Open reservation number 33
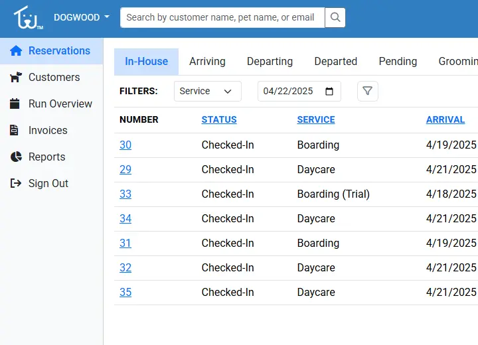Viewport: 478px width, 345px height. (125, 194)
